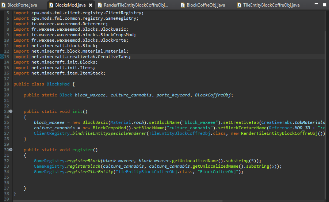The image size is (329, 202).
Task: Click the ItemStack import line
Action: pyautogui.click(x=60, y=73)
